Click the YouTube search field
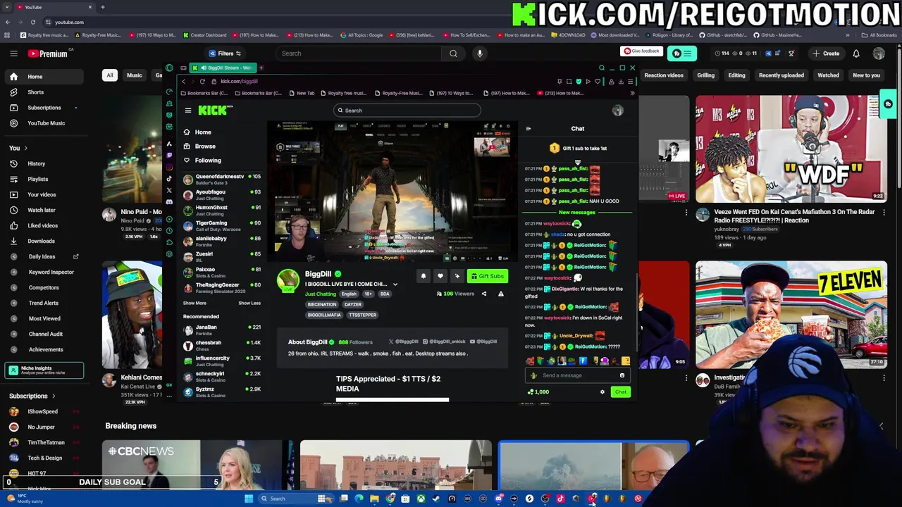 pos(358,54)
